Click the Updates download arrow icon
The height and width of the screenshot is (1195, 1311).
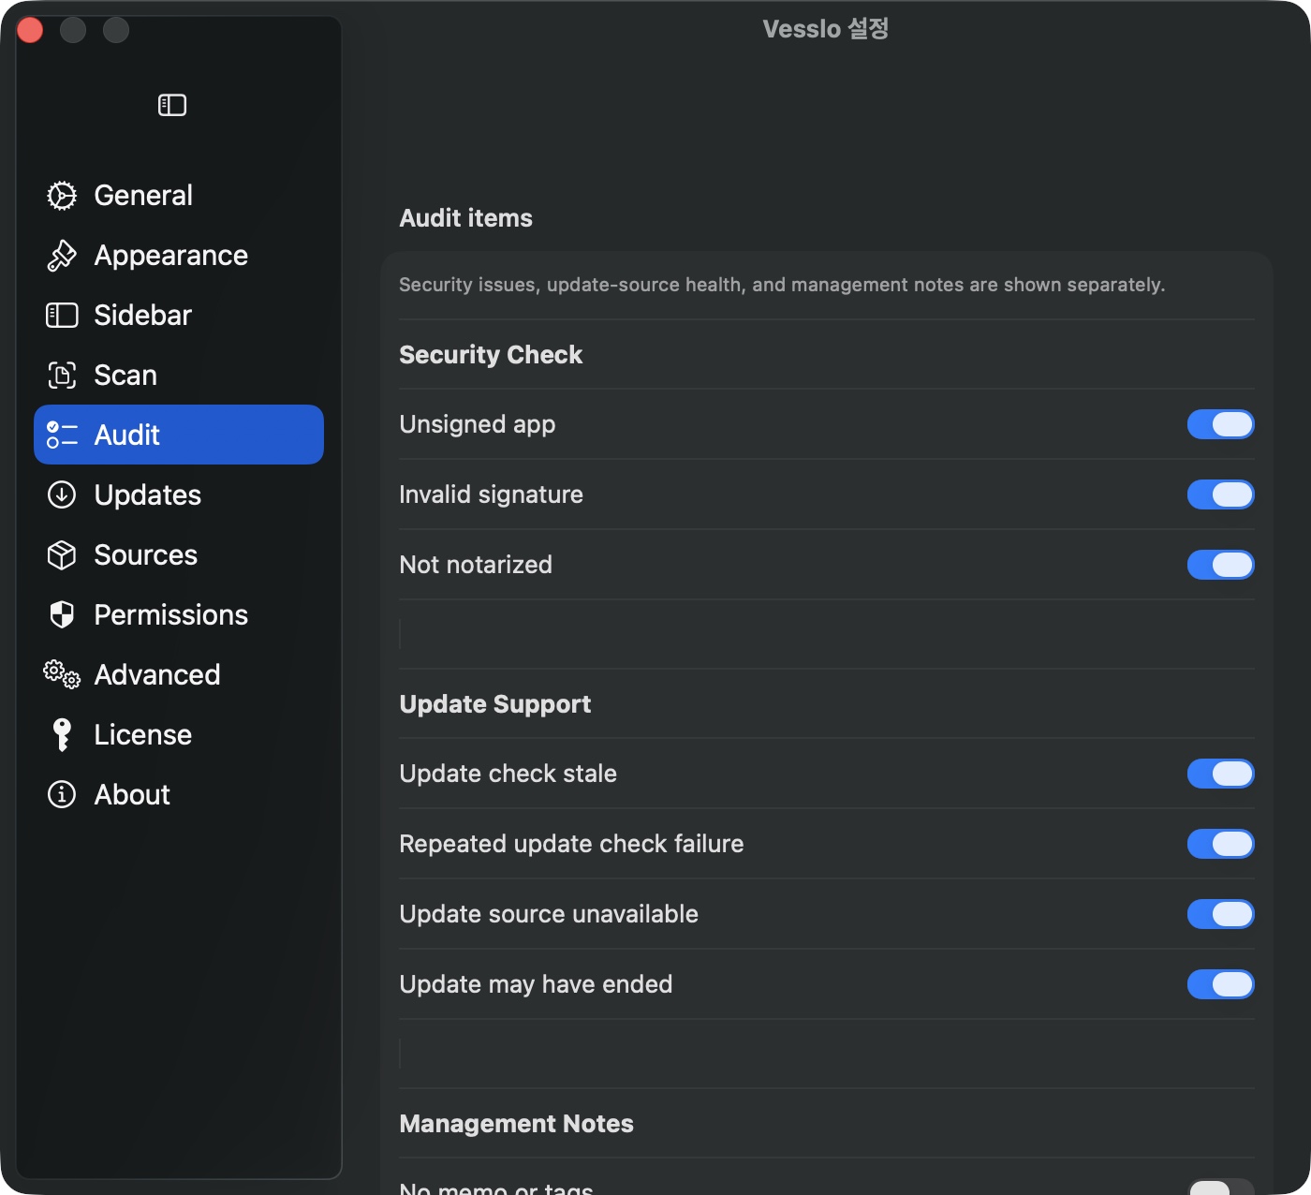(x=62, y=494)
